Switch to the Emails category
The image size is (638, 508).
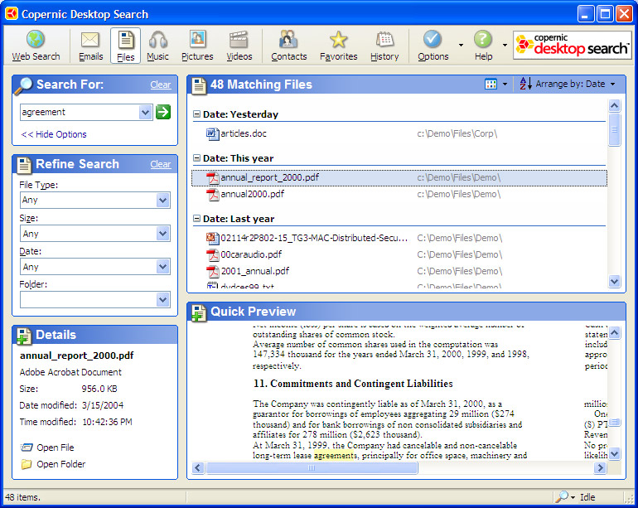(91, 46)
